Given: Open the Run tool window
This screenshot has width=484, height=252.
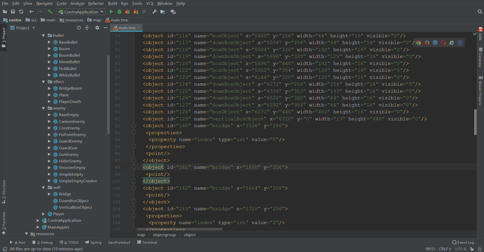Looking at the screenshot, I should [18, 242].
